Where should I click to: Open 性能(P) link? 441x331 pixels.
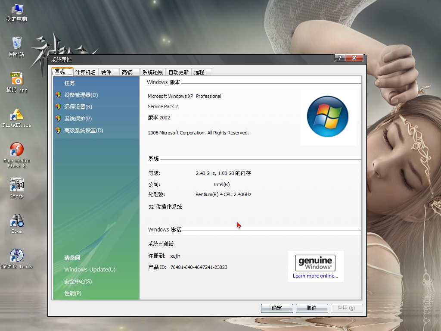click(x=73, y=293)
